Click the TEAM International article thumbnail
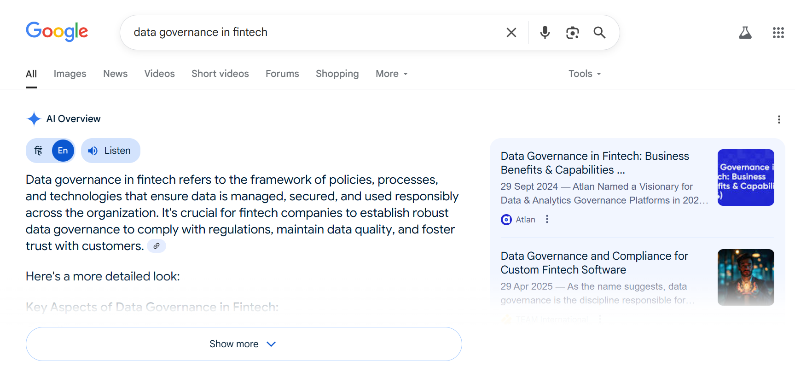The width and height of the screenshot is (795, 373). (745, 277)
